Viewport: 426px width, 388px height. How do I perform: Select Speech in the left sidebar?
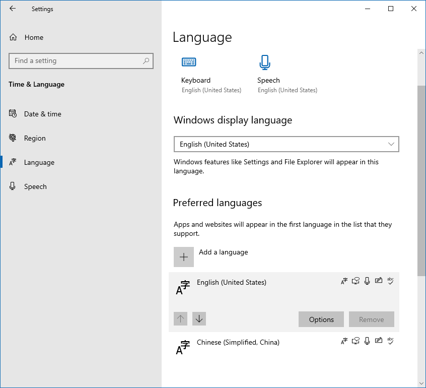point(35,186)
